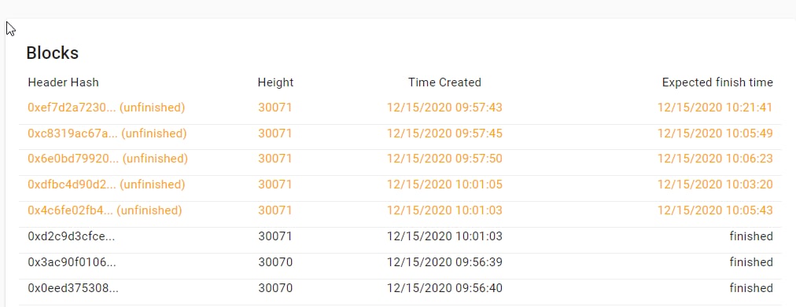Click the Expected finish time column header
The width and height of the screenshot is (796, 307).
point(717,82)
